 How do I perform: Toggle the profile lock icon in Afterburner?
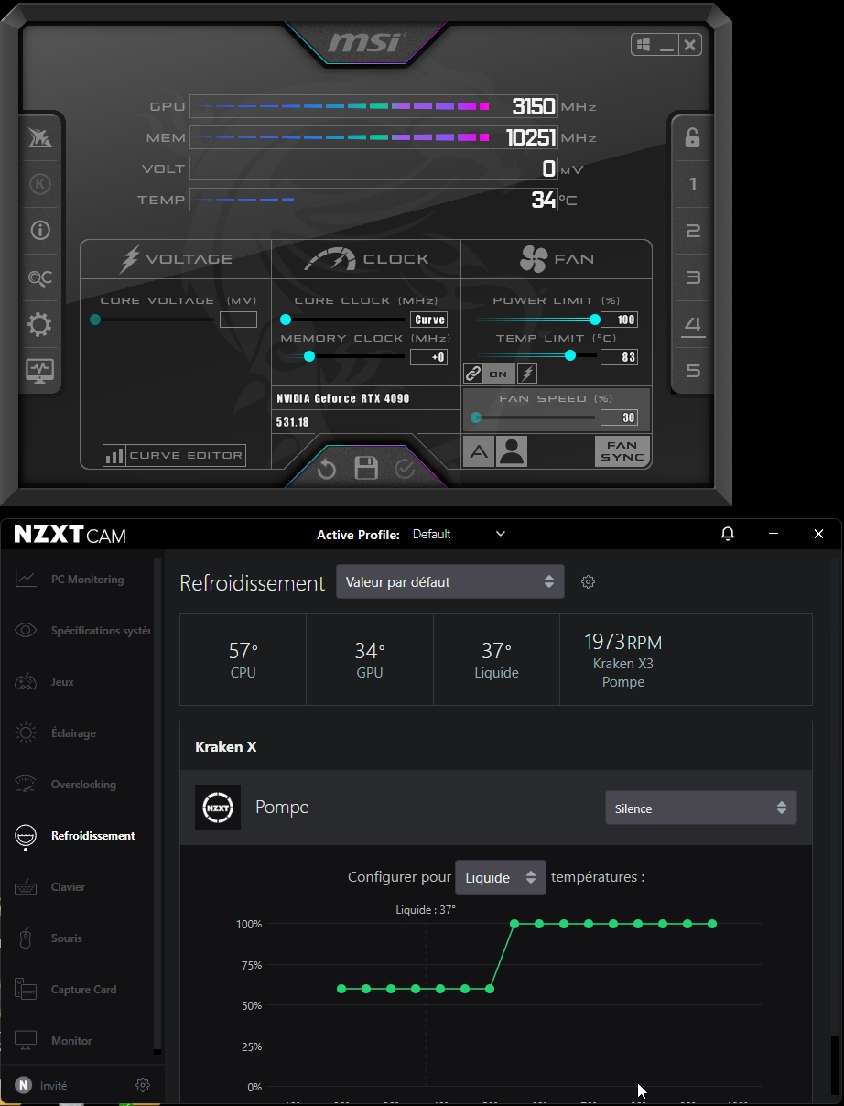[692, 137]
